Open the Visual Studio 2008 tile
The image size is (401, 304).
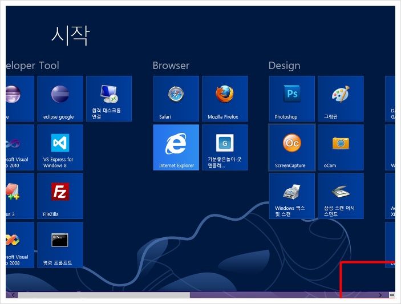(20, 245)
